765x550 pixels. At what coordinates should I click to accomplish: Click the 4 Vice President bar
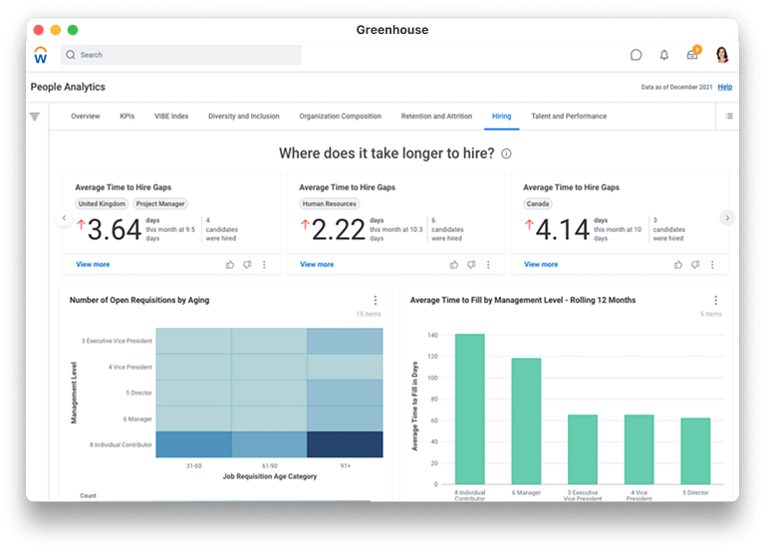639,449
